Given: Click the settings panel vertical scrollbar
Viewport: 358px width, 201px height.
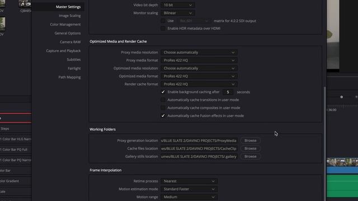Looking at the screenshot, I should [x=325, y=143].
